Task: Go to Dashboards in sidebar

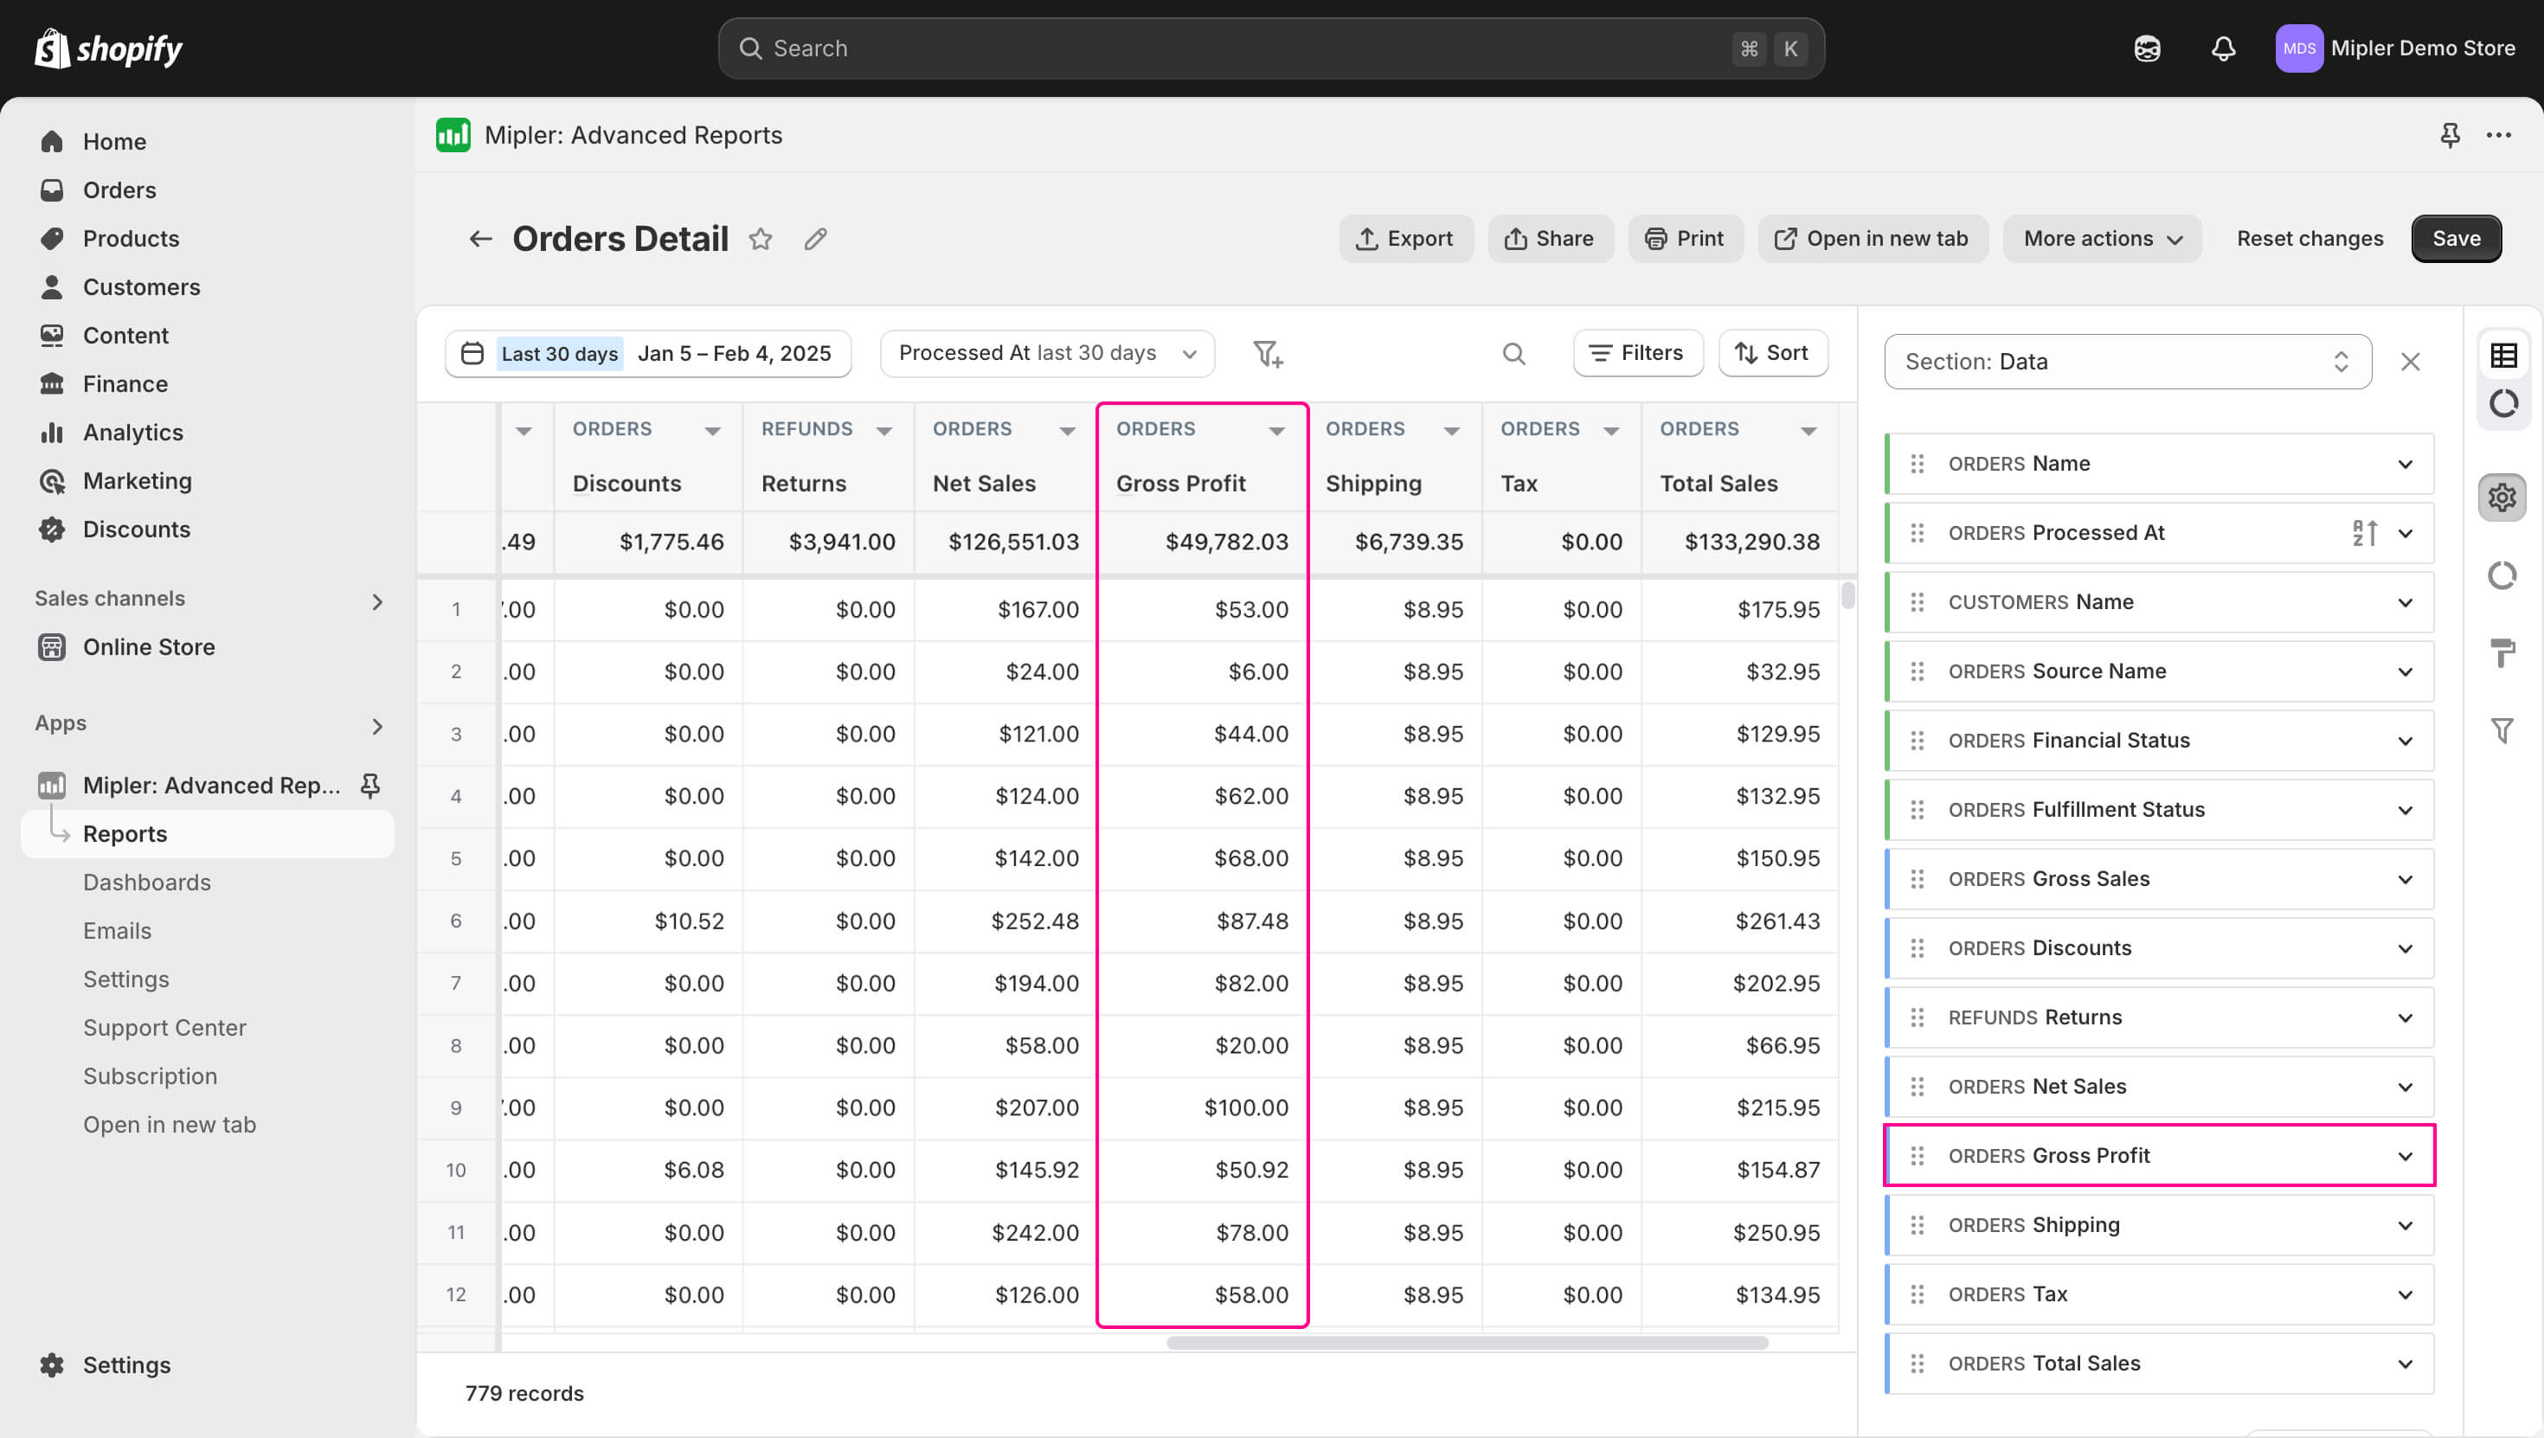Action: (147, 882)
